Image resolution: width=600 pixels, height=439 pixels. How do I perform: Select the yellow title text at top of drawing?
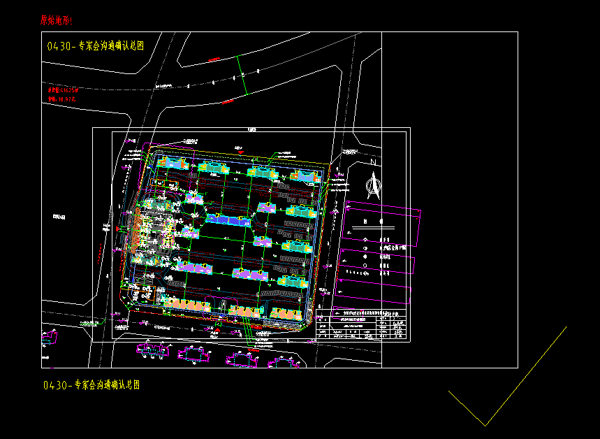click(x=95, y=46)
